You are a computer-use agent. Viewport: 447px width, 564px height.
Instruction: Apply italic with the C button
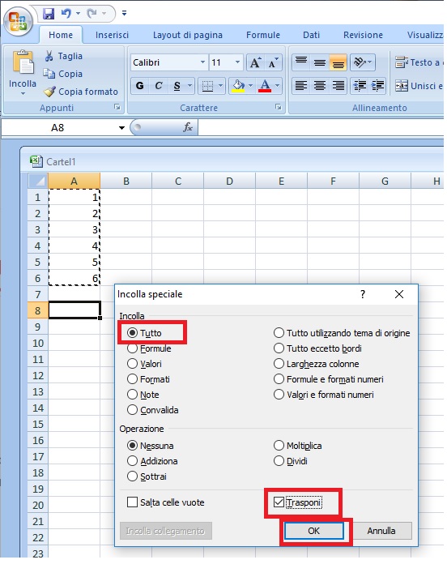pyautogui.click(x=159, y=86)
